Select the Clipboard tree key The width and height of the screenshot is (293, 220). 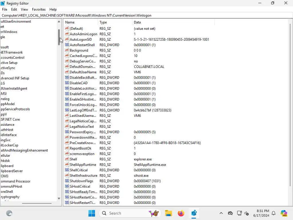pos(7,166)
